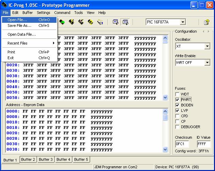
Task: Select Eeprom address 0000 row
Action: coord(60,111)
